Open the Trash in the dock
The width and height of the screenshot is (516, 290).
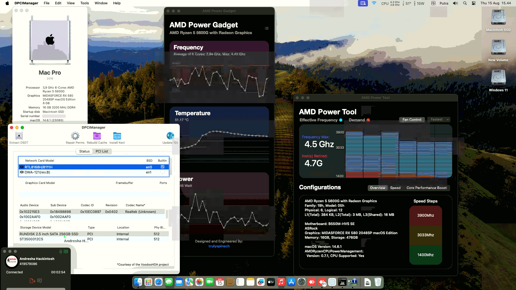[x=378, y=282]
